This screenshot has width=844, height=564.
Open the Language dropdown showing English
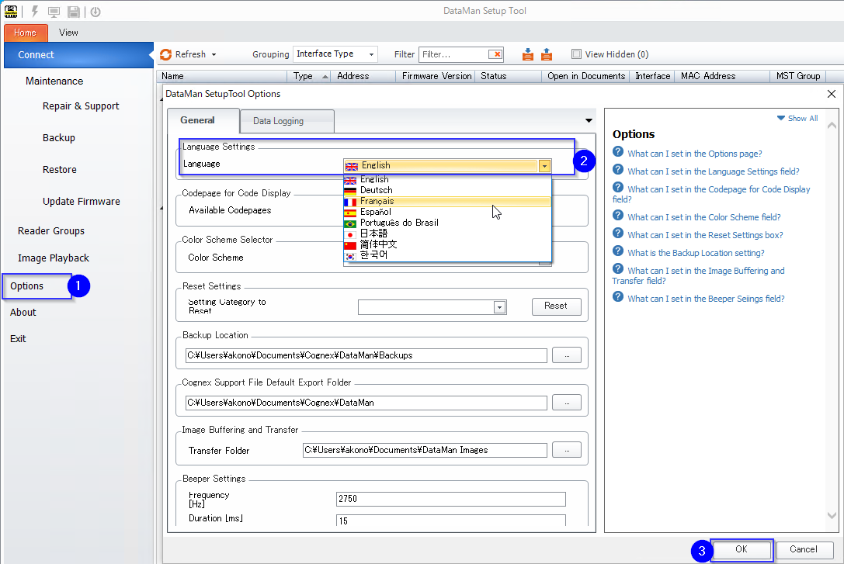click(544, 166)
